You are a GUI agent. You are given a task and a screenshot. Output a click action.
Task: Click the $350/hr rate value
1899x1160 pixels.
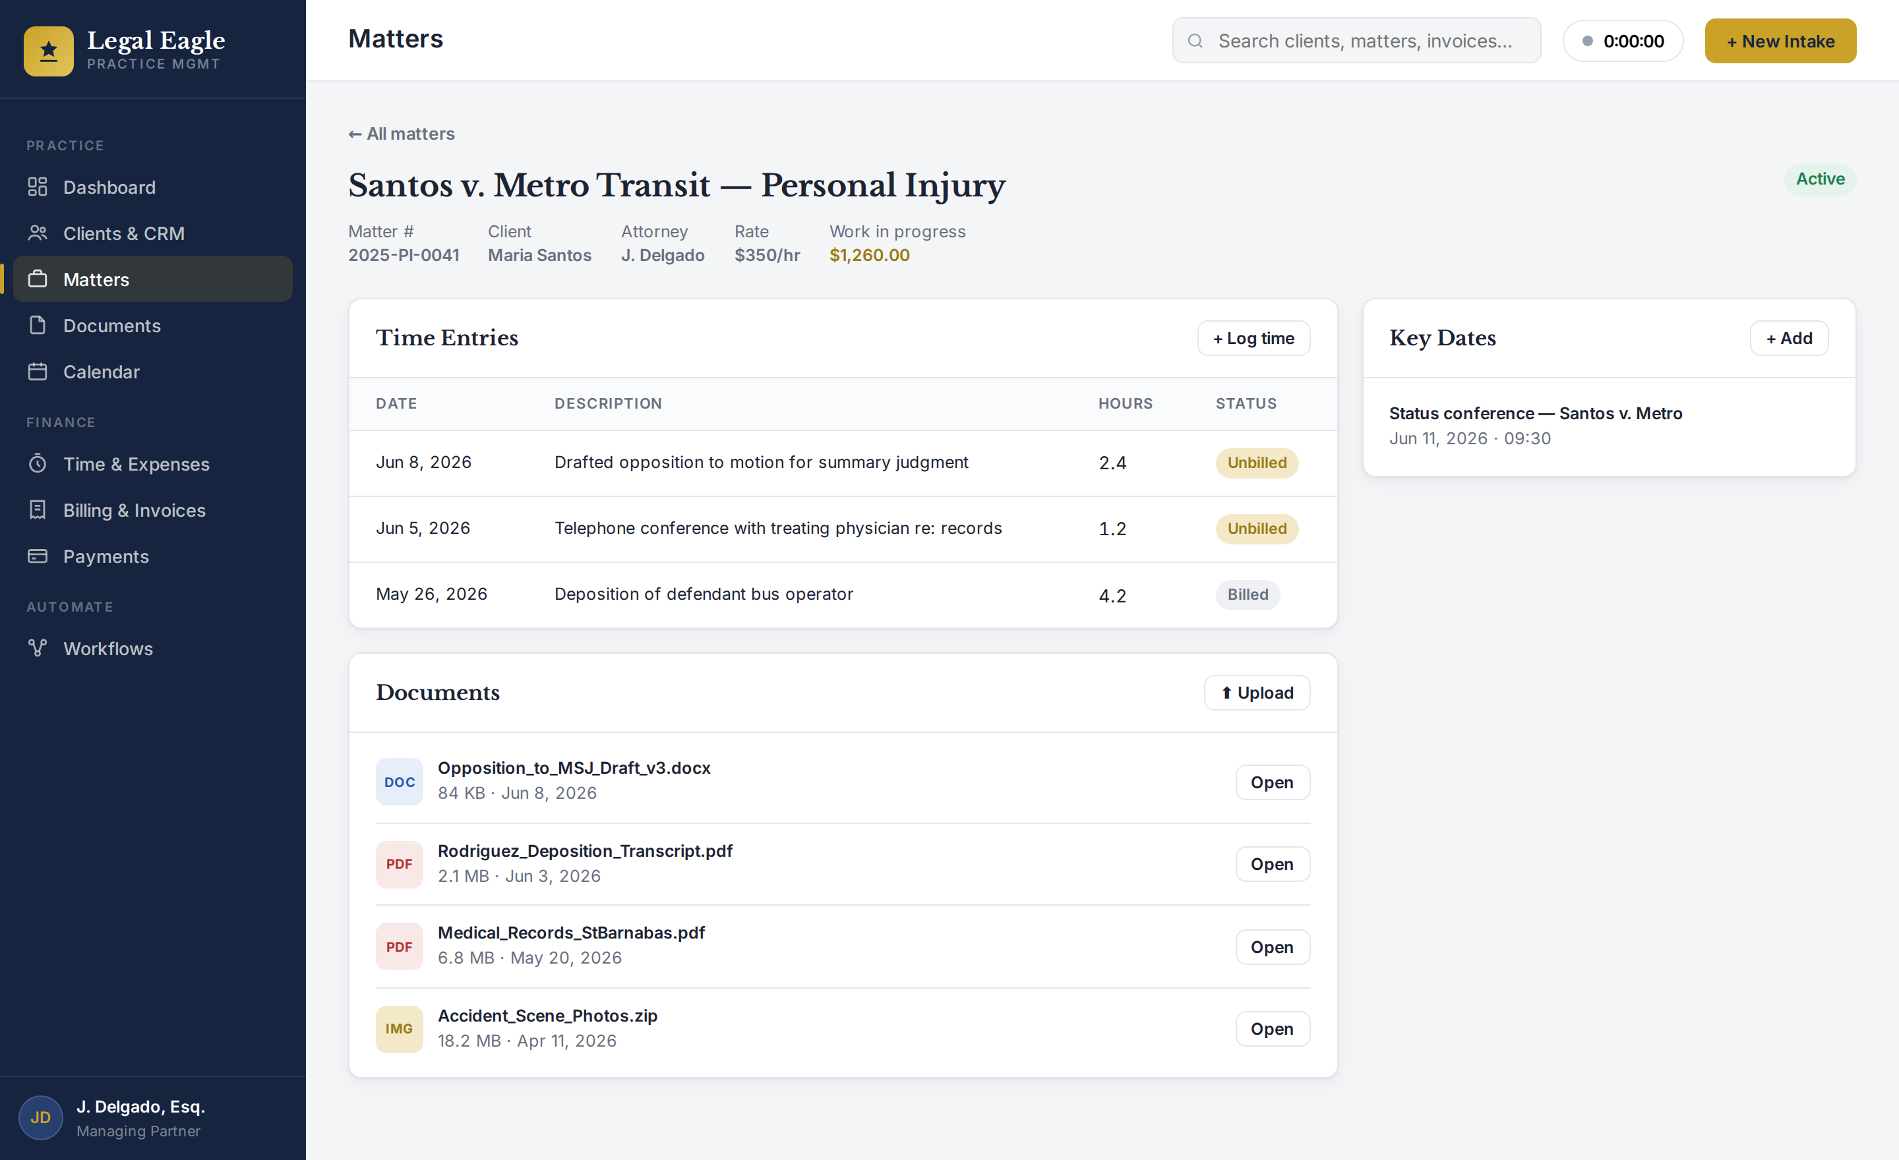767,255
